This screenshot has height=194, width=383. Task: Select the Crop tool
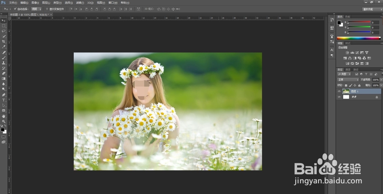point(4,41)
